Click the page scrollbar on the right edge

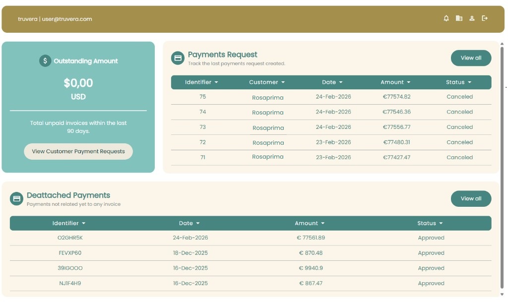[x=505, y=149]
